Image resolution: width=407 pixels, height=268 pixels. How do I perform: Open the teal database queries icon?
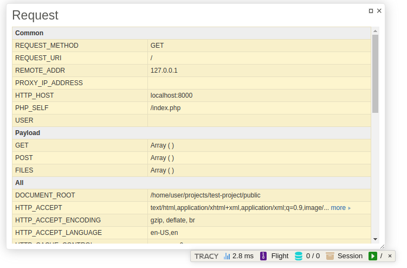(299, 256)
